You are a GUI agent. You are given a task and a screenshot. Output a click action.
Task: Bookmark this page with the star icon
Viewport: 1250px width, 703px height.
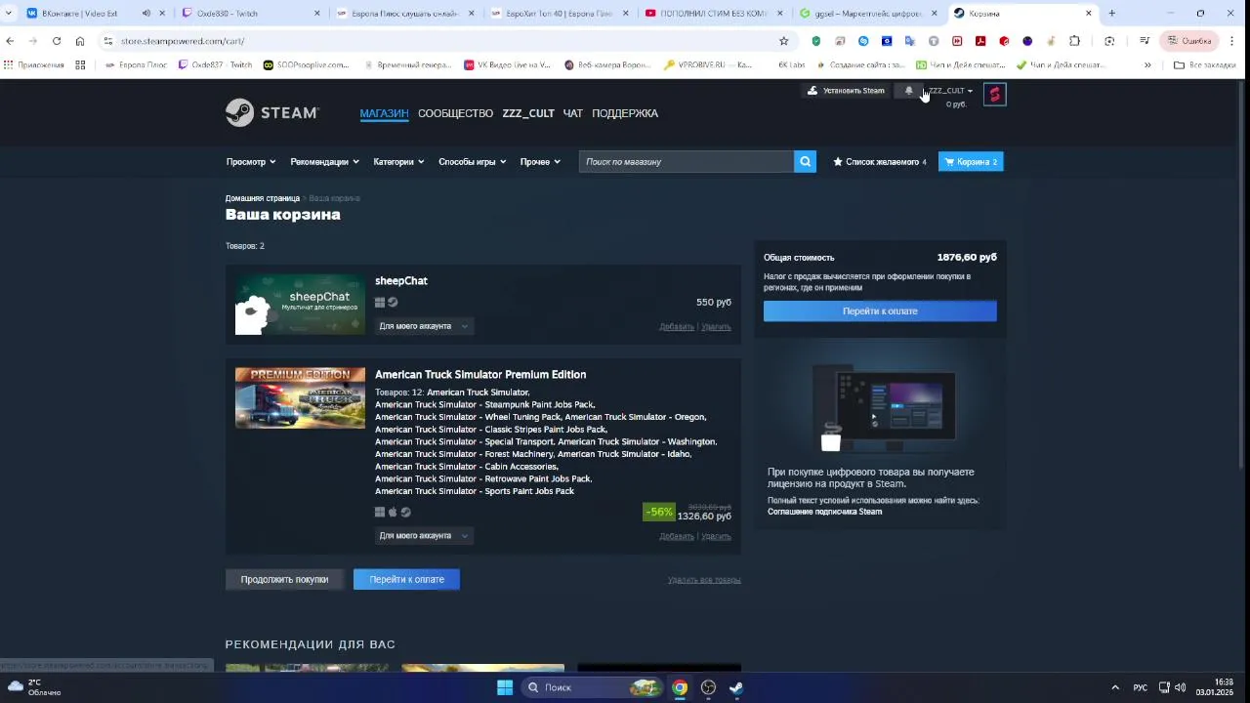tap(783, 41)
